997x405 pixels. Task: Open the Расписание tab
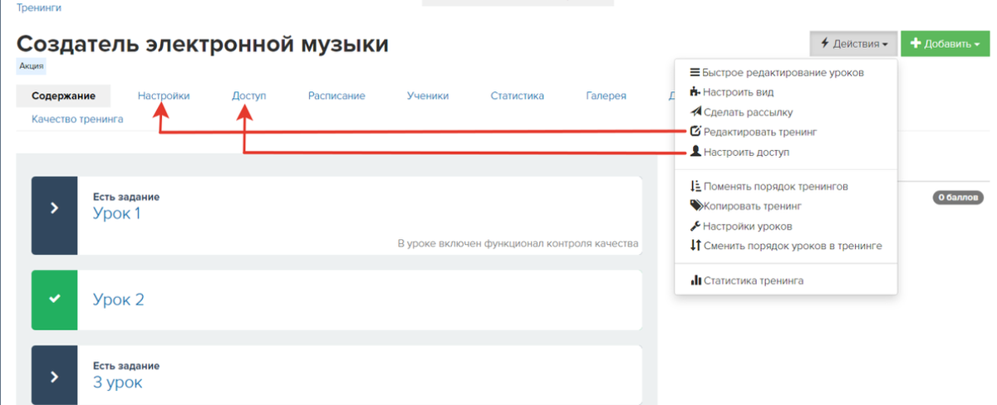[x=336, y=95]
